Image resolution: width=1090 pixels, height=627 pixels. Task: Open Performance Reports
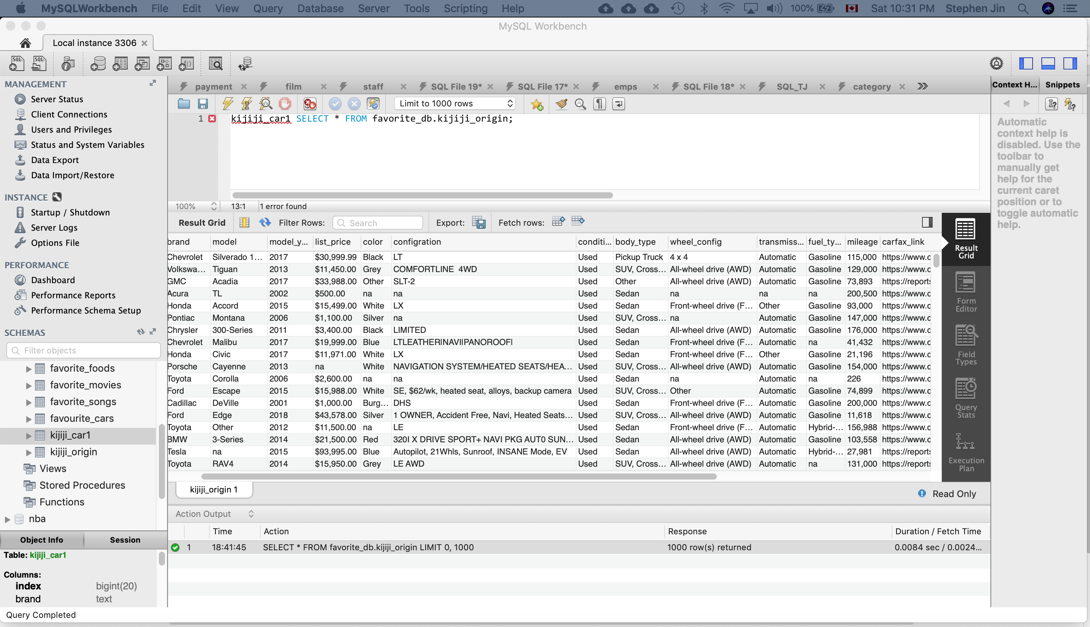[73, 295]
